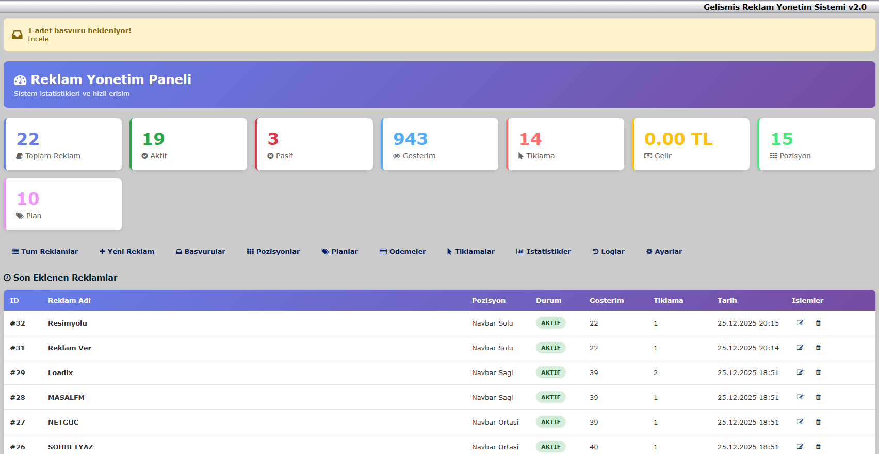Open the Basvurular section
Screen dimensions: 879x454
[201, 251]
